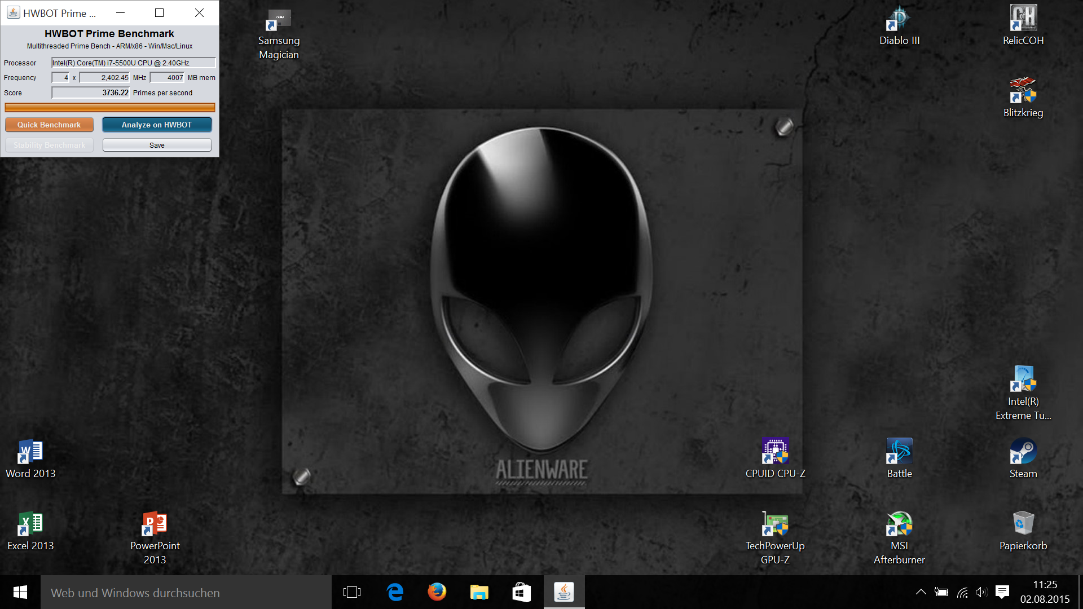Image resolution: width=1083 pixels, height=609 pixels.
Task: Maximize the HWBOT Prime window
Action: point(160,12)
